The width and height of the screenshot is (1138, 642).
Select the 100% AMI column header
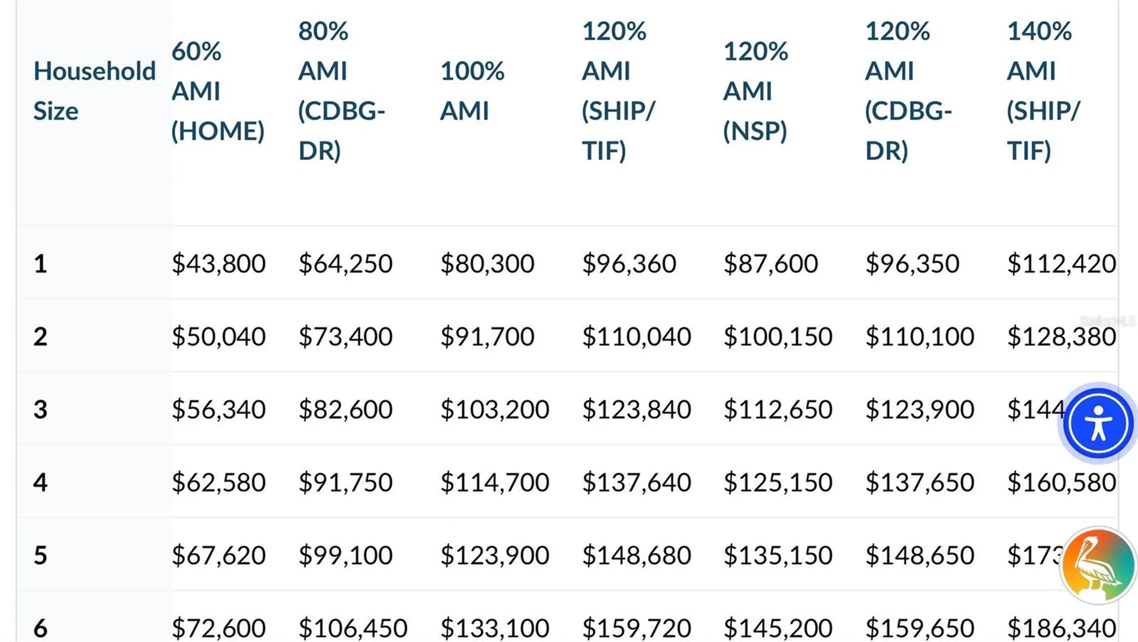[x=472, y=91]
